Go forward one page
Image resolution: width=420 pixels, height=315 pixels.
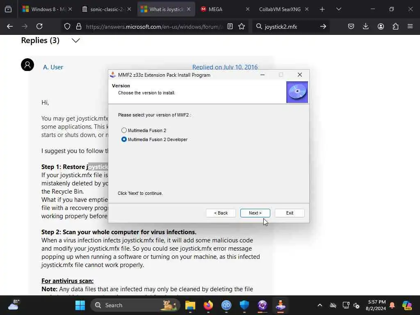tap(24, 26)
